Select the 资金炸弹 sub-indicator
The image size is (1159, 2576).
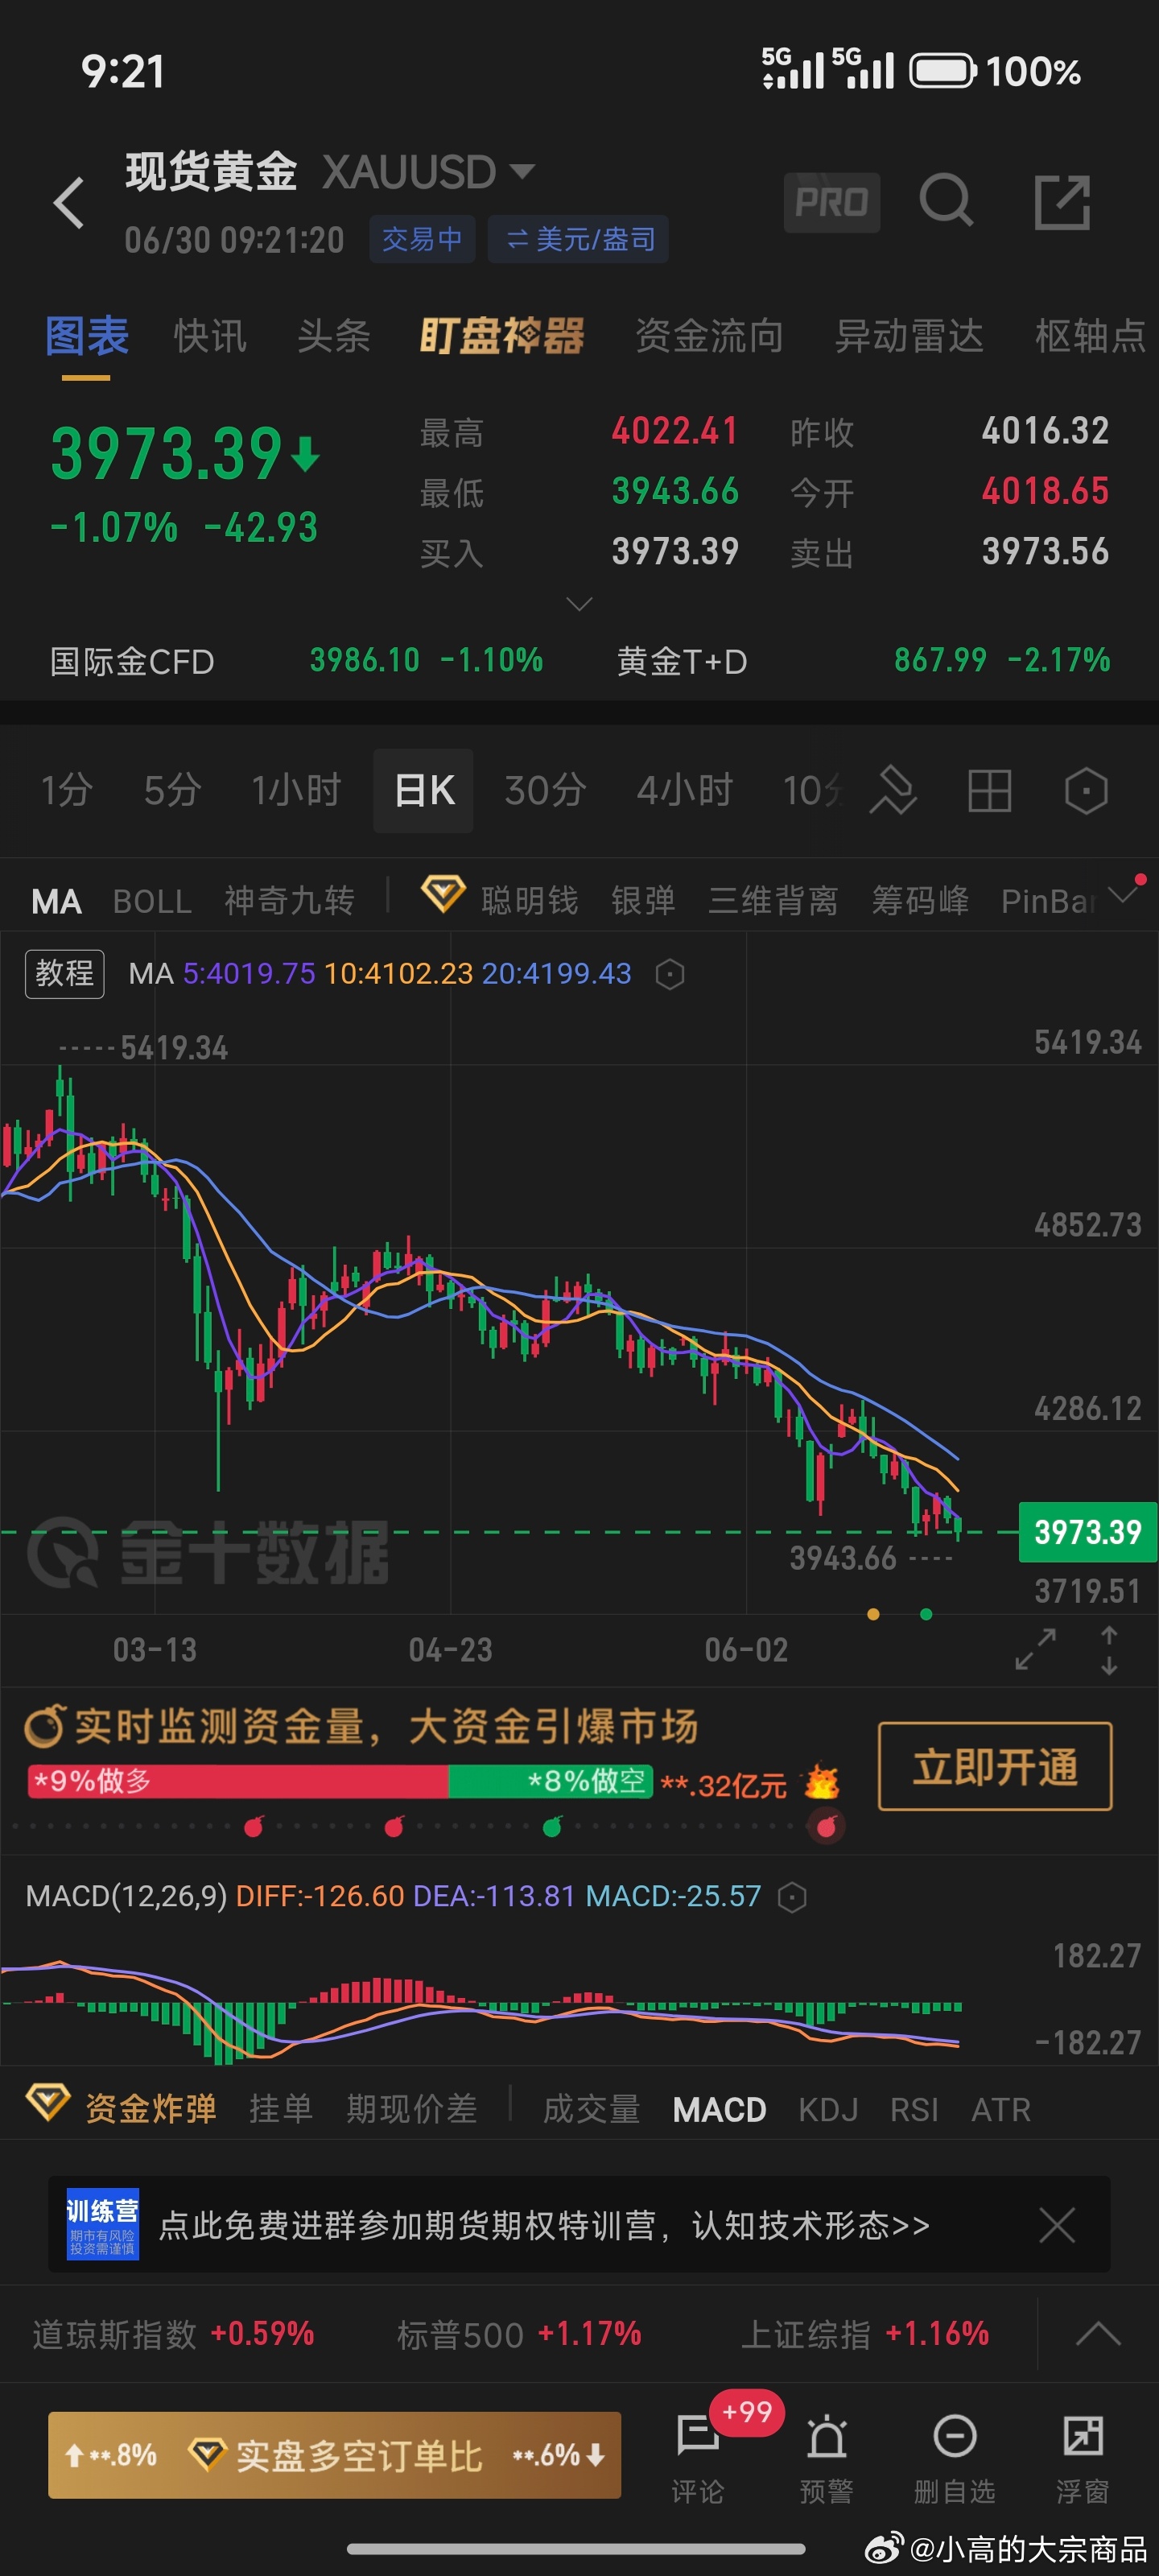151,2109
